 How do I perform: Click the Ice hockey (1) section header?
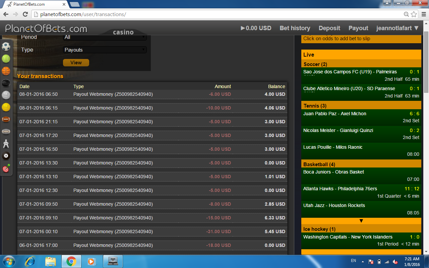click(x=361, y=229)
